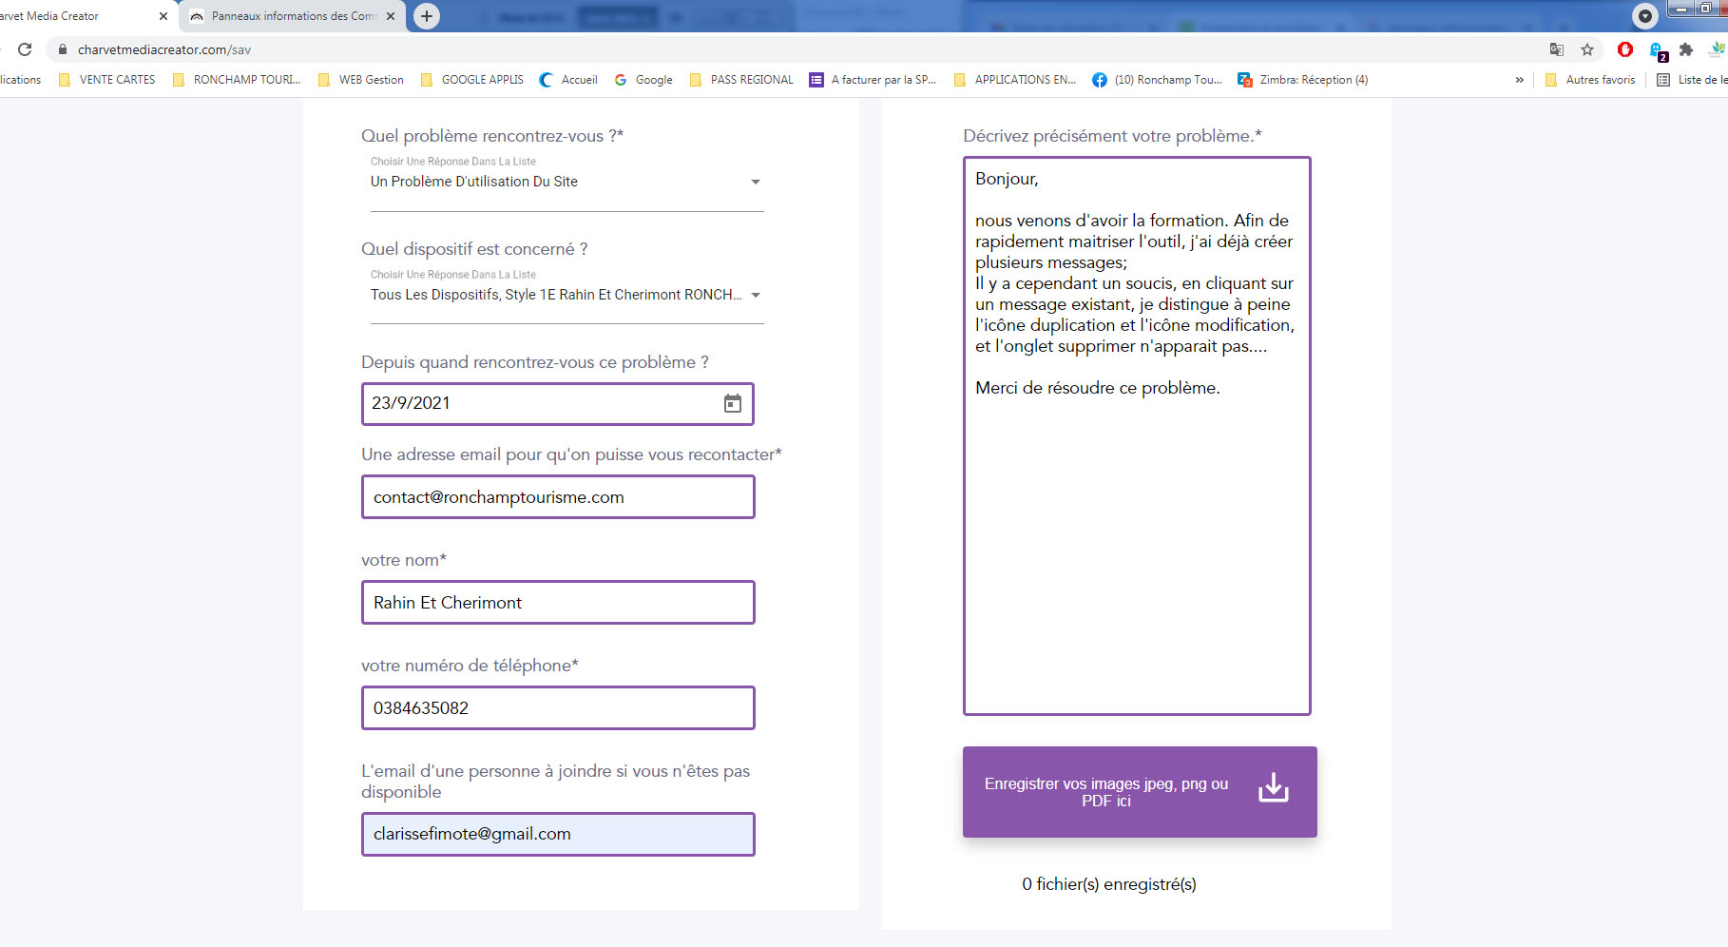Click the red Opera extension icon
The image size is (1728, 947).
point(1624,49)
